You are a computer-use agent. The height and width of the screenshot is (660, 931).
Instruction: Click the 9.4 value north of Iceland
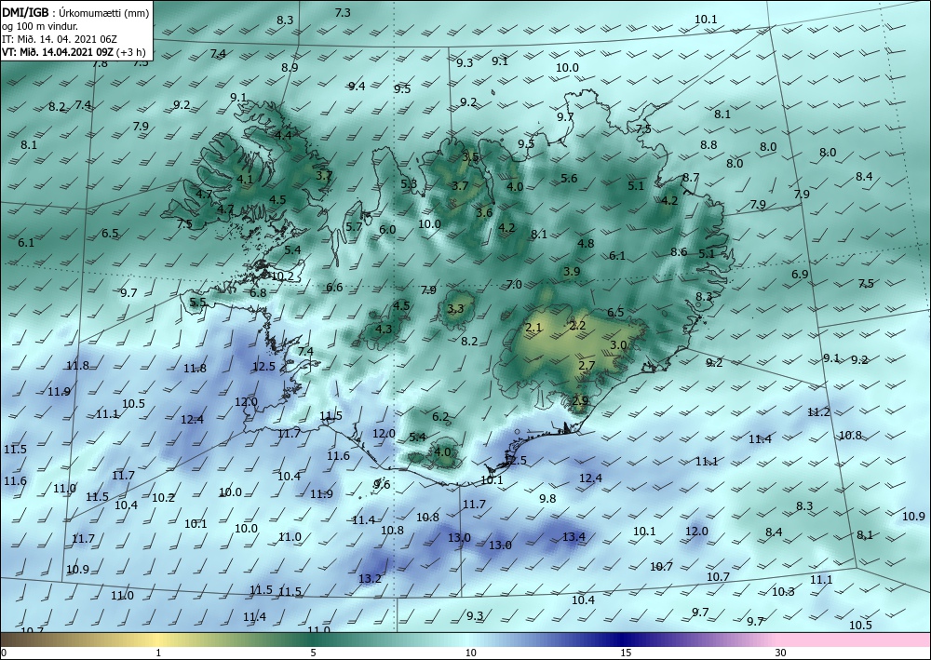click(357, 87)
